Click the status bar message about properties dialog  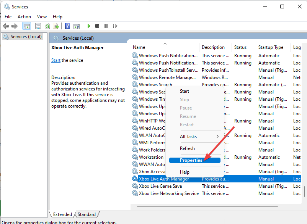click(59, 222)
